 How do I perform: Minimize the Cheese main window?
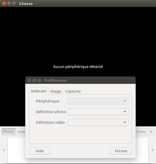[x=9, y=4]
